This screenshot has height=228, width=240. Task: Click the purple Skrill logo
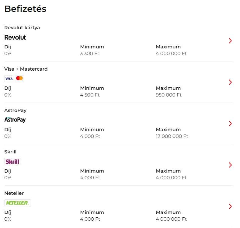coord(12,162)
